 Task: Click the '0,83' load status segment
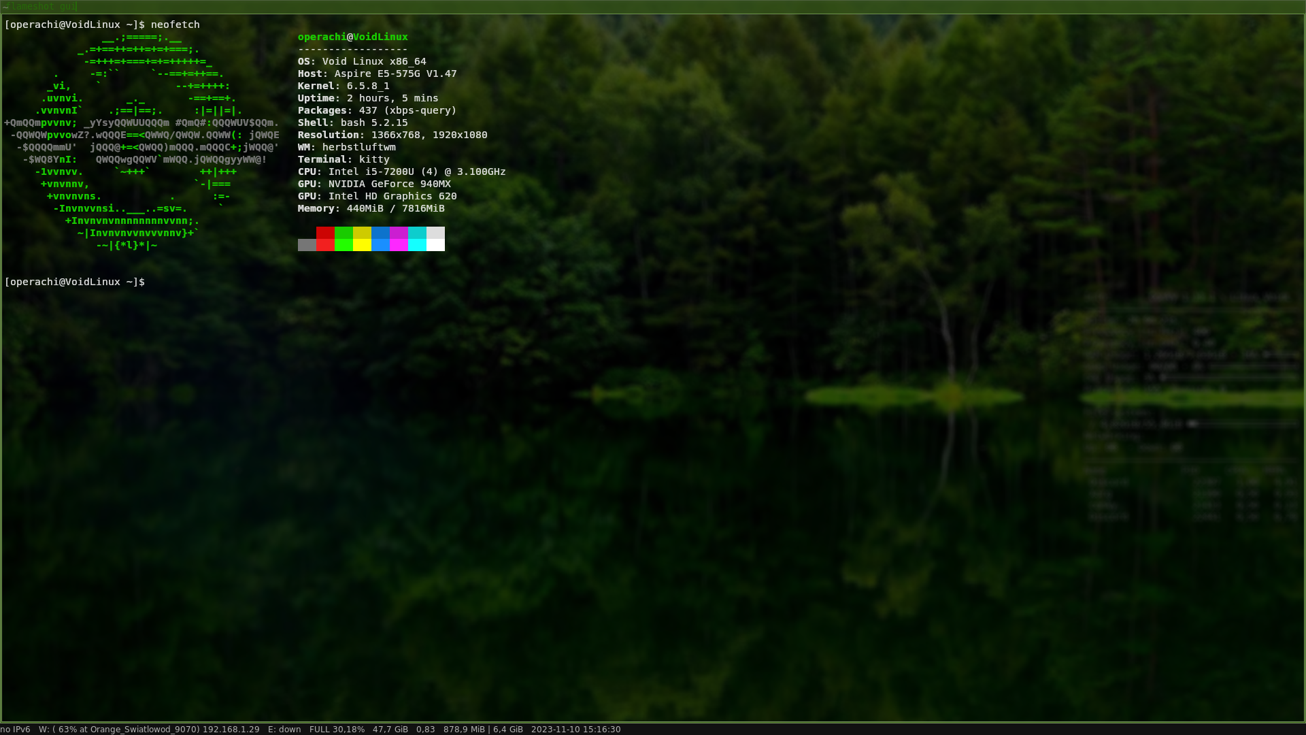(425, 729)
